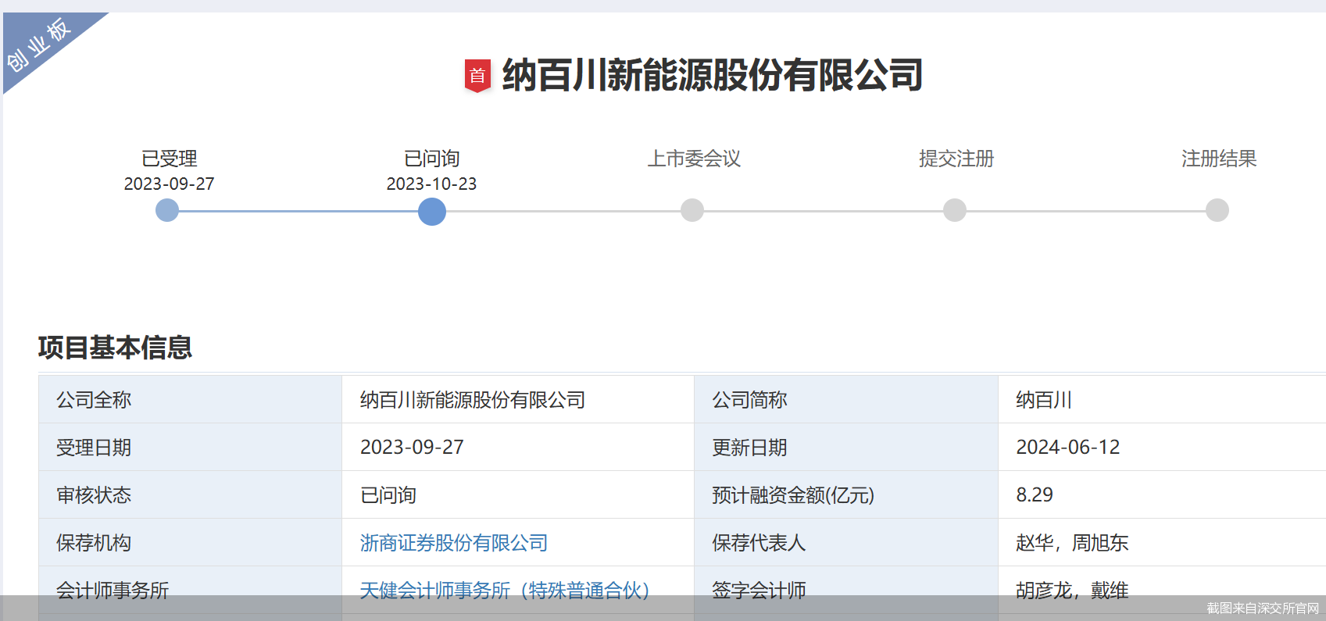Click the 已受理 stage label

[x=170, y=159]
